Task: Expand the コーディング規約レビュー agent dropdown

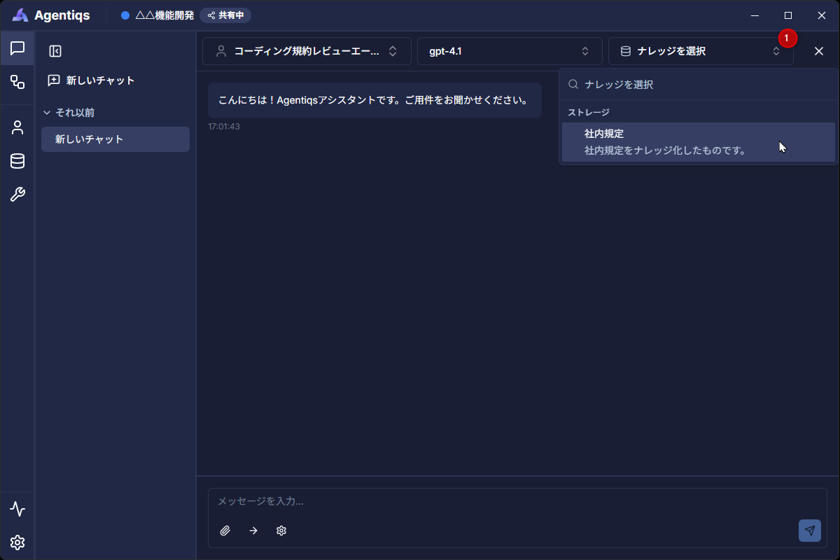Action: [x=307, y=51]
